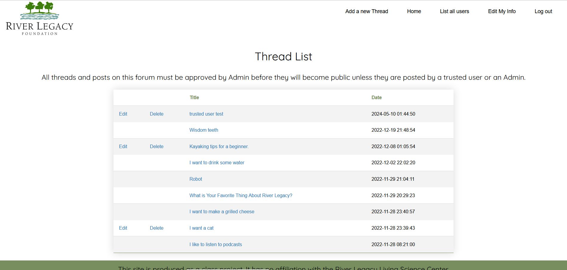Log out of the forum
The height and width of the screenshot is (270, 567).
[543, 11]
